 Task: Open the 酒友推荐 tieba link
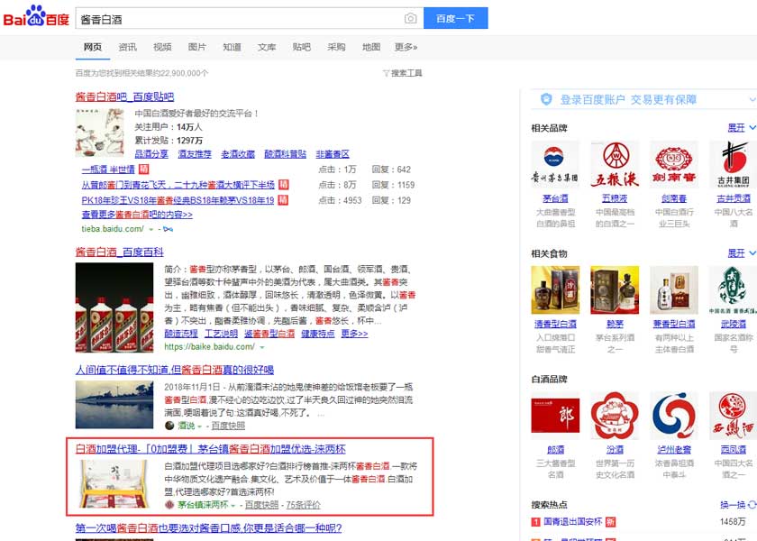tap(195, 154)
